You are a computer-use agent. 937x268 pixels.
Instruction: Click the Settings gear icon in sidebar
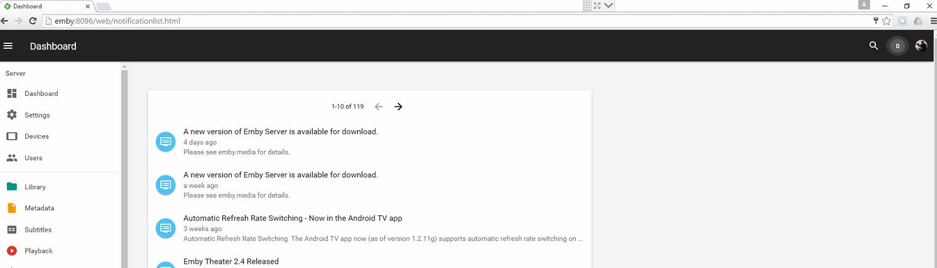11,115
